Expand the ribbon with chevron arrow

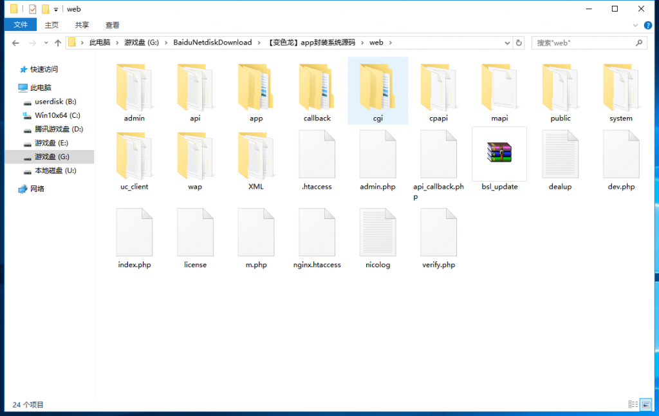pyautogui.click(x=636, y=25)
